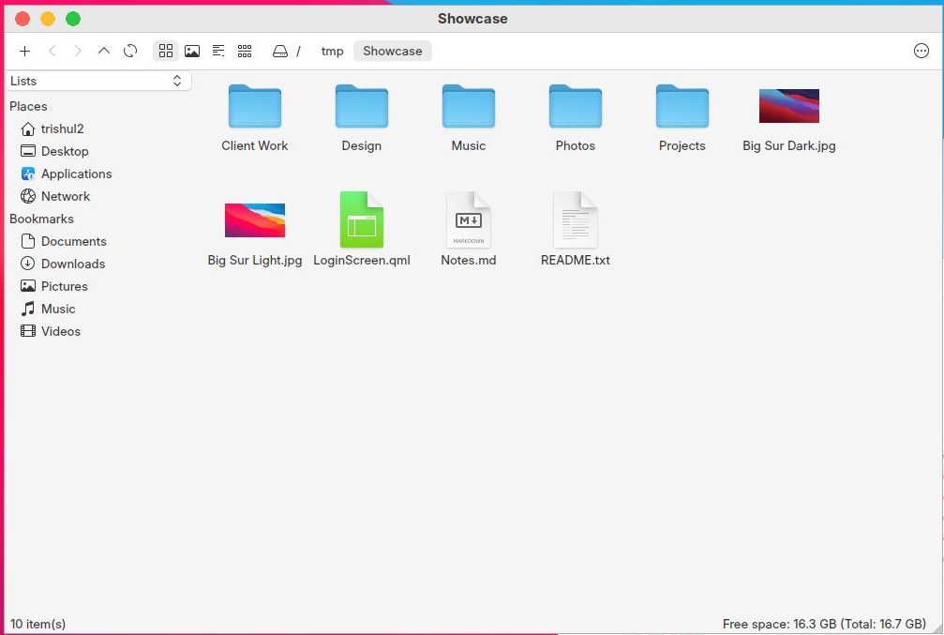
Task: Select the Client Work folder
Action: (x=255, y=118)
